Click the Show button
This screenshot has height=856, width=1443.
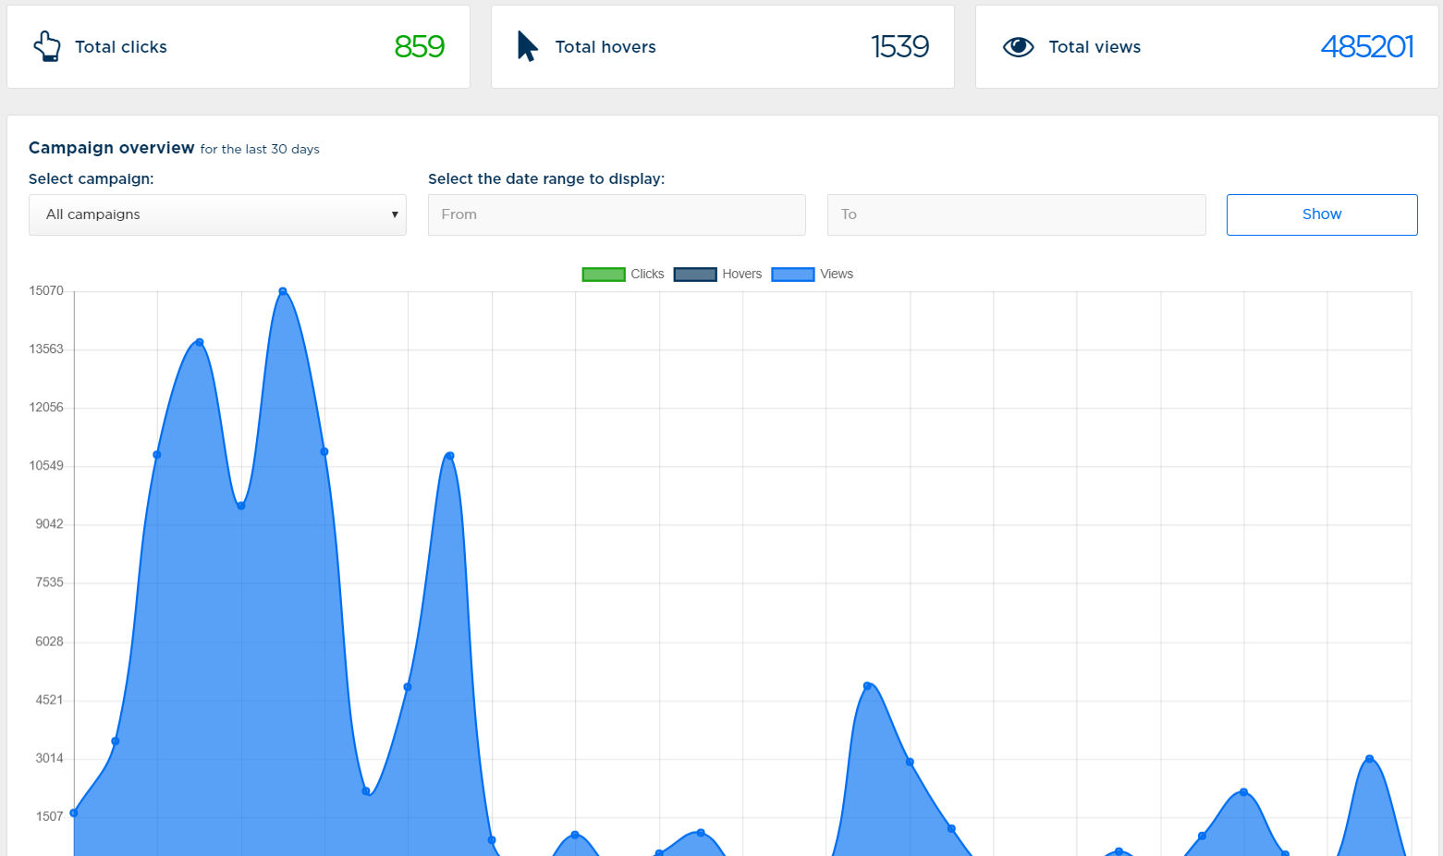1322,214
